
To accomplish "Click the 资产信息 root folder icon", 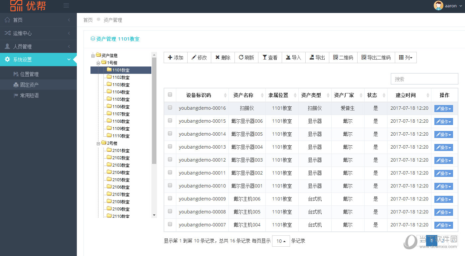I will coord(98,55).
